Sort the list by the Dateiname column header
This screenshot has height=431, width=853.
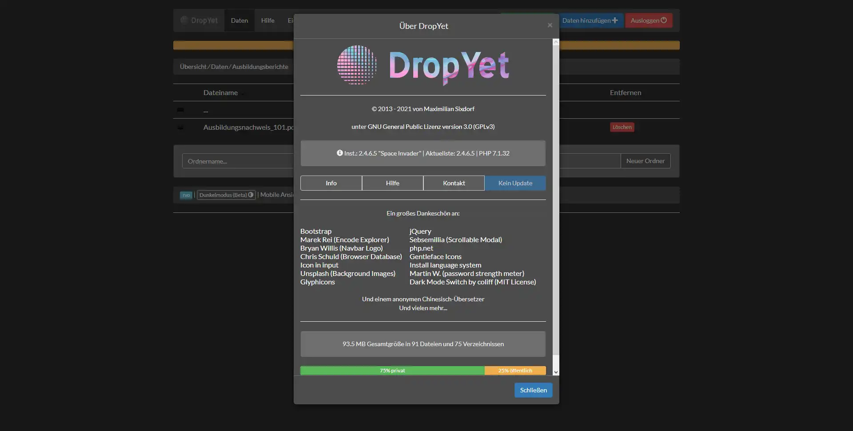tap(220, 92)
